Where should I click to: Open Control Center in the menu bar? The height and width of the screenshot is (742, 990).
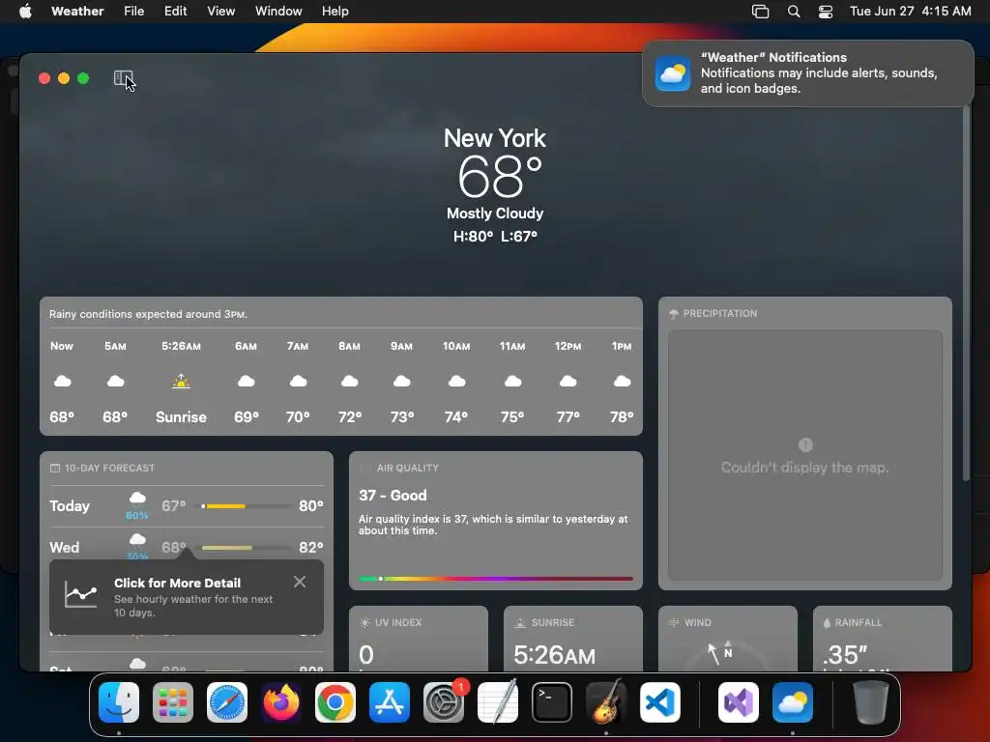tap(826, 12)
